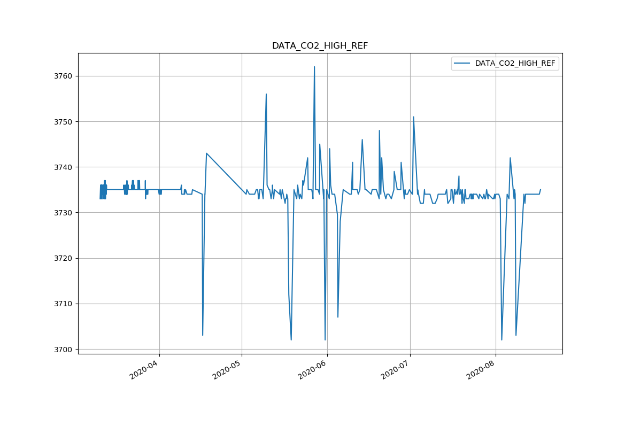Select the 3760 y-axis tick label
The width and height of the screenshot is (625, 442).
pos(63,76)
